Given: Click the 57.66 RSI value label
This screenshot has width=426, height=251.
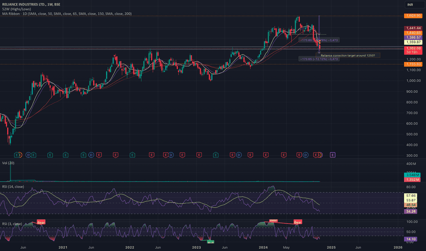Looking at the screenshot, I should pos(410,195).
